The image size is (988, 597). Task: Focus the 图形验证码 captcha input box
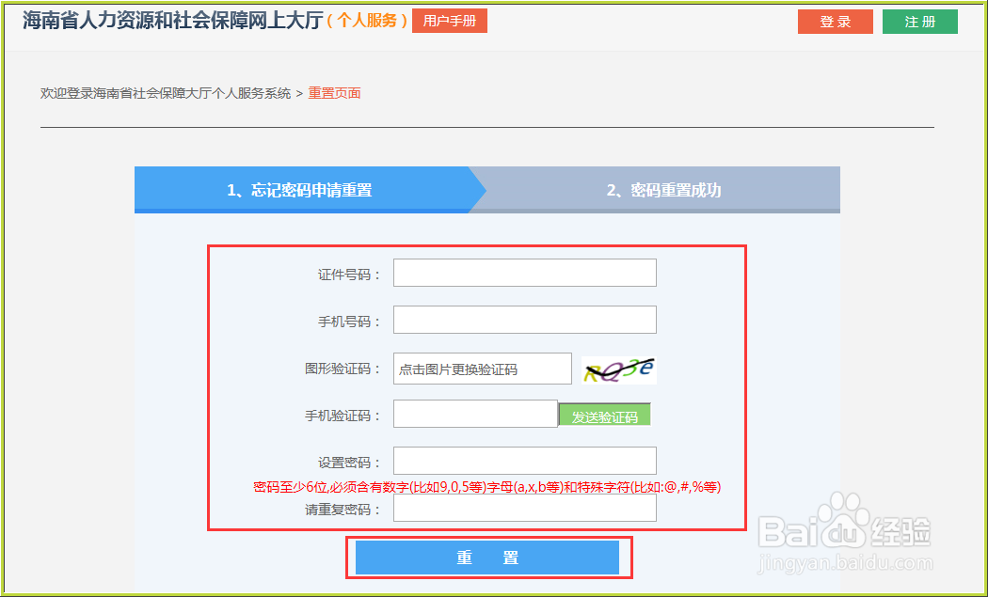(482, 369)
